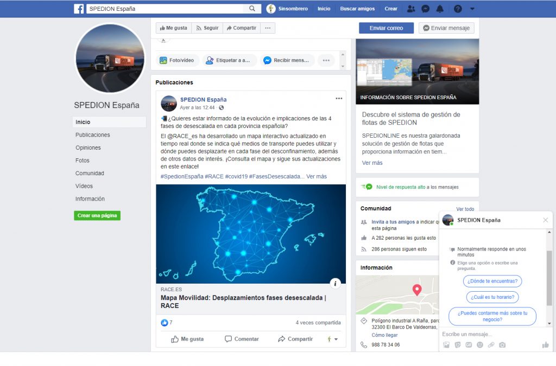Open post options ellipsis menu
Viewport: 556px width, 366px height.
tap(339, 98)
